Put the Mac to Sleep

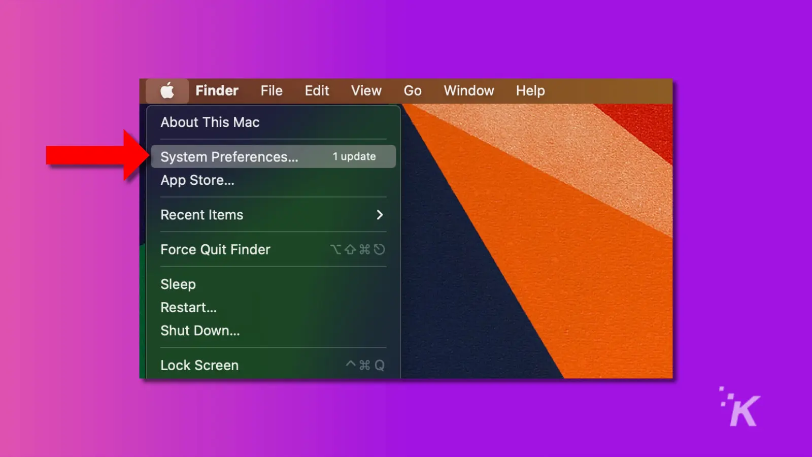click(273, 284)
